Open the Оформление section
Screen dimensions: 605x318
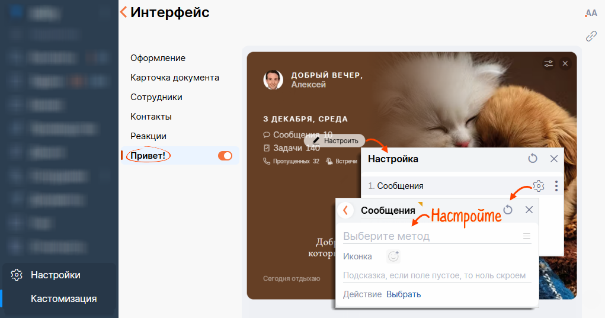coord(158,58)
